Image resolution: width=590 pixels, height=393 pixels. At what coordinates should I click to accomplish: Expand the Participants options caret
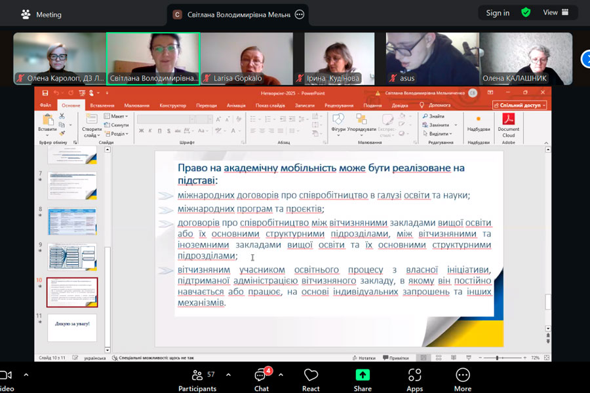(228, 375)
